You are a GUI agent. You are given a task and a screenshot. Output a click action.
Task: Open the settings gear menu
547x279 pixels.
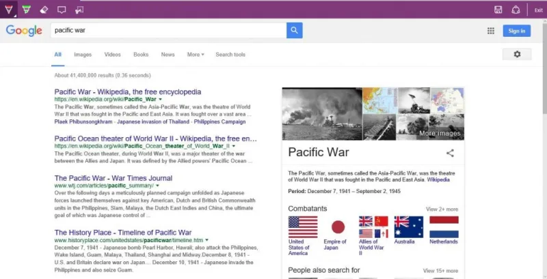517,55
